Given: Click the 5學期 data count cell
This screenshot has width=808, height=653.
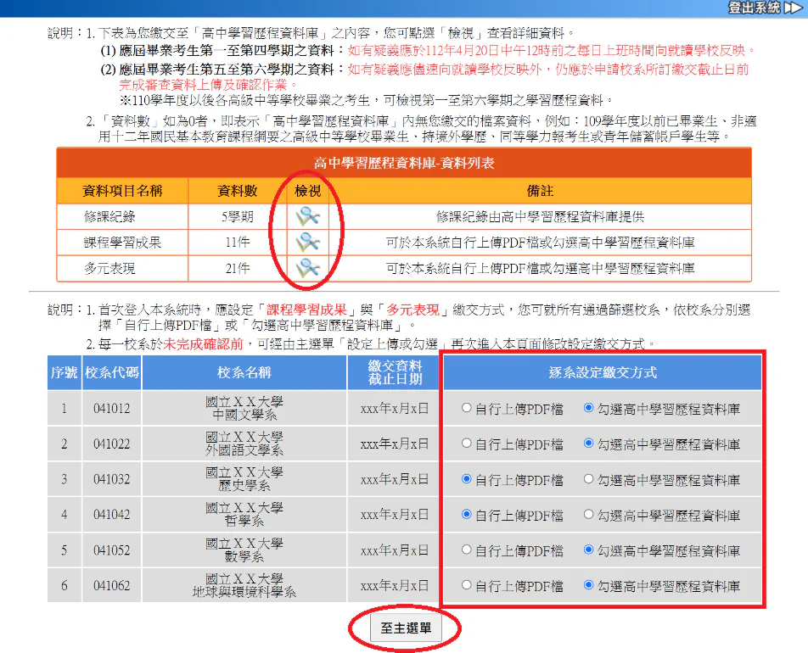Looking at the screenshot, I should 238,216.
